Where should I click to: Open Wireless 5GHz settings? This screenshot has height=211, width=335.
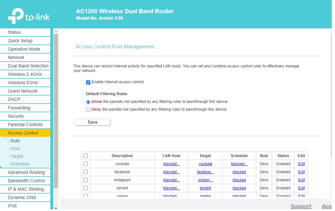[x=25, y=83]
